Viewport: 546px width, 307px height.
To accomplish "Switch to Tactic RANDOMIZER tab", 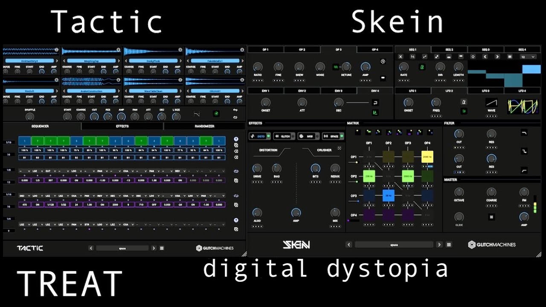I will click(204, 126).
